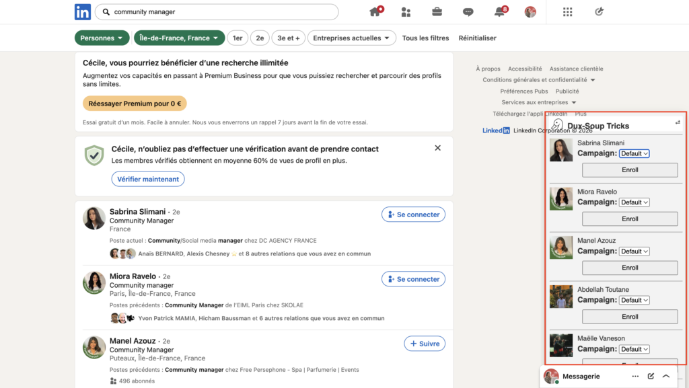The image size is (689, 388).
Task: Open Campaign dropdown for Sabrina Slimani
Action: coord(634,153)
